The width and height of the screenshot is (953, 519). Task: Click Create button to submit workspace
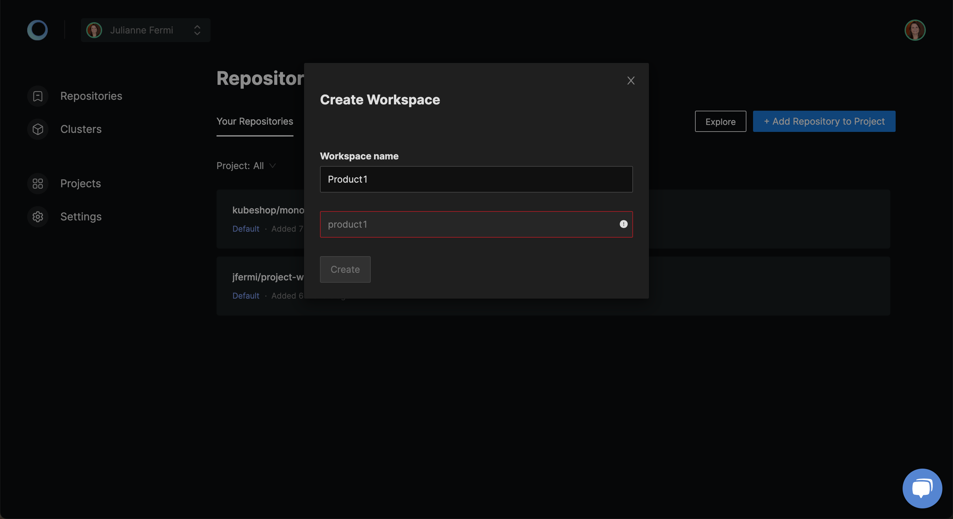pos(345,269)
